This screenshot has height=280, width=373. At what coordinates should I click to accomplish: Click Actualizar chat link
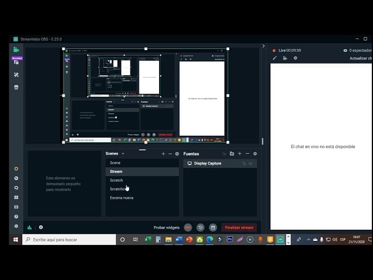360,58
